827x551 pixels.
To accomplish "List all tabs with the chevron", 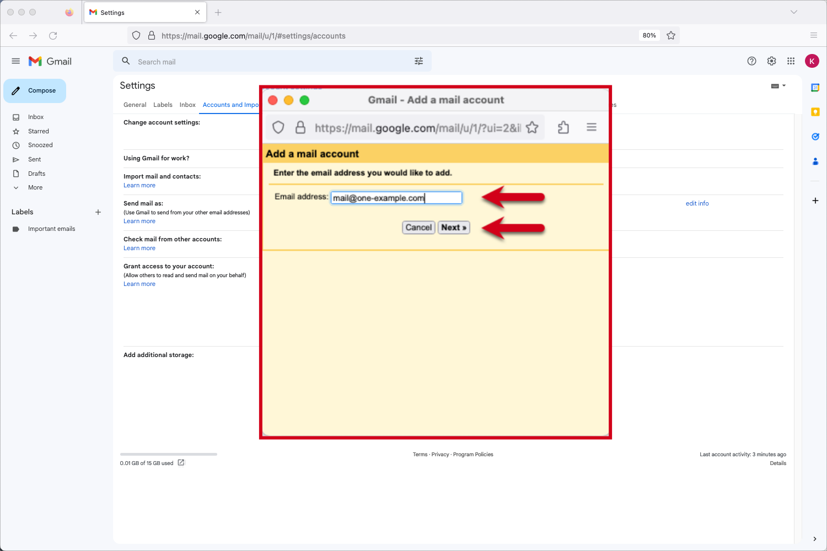I will point(794,12).
